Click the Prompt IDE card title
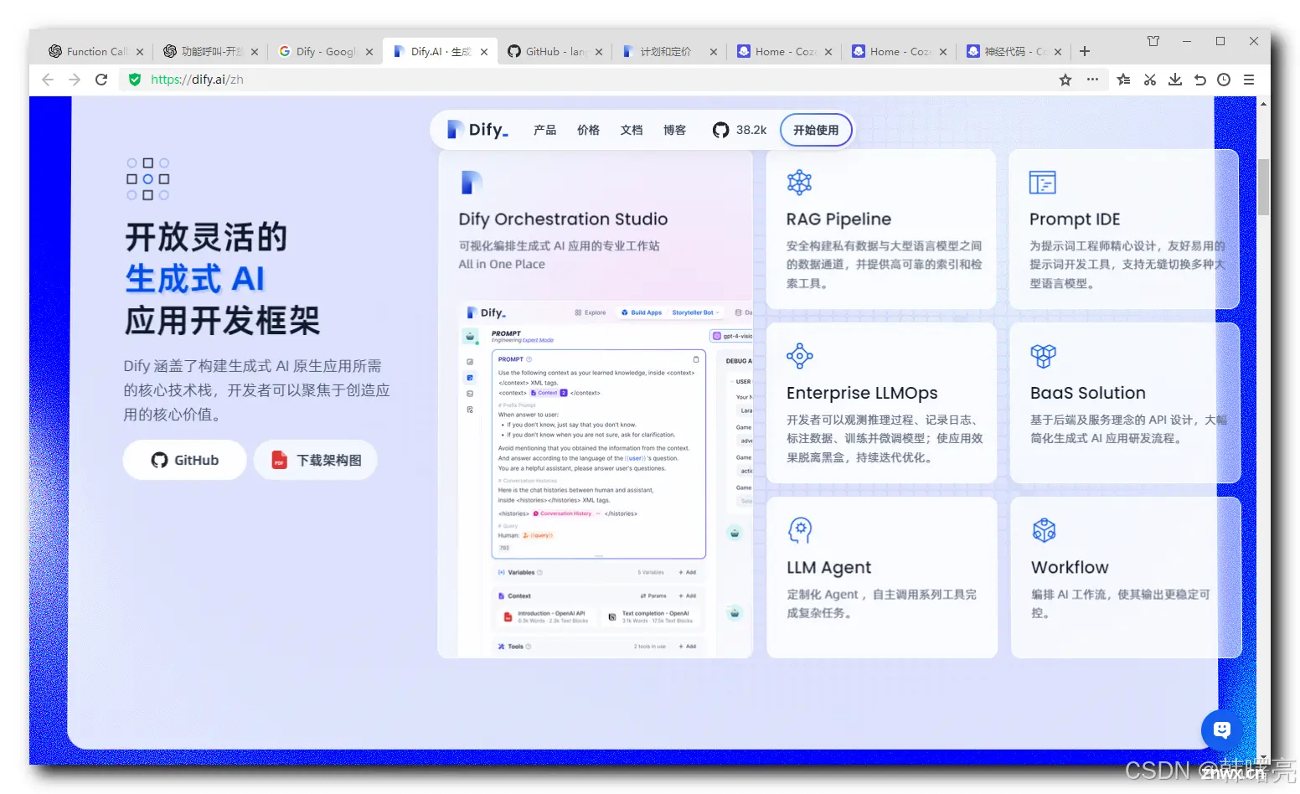 coord(1075,219)
